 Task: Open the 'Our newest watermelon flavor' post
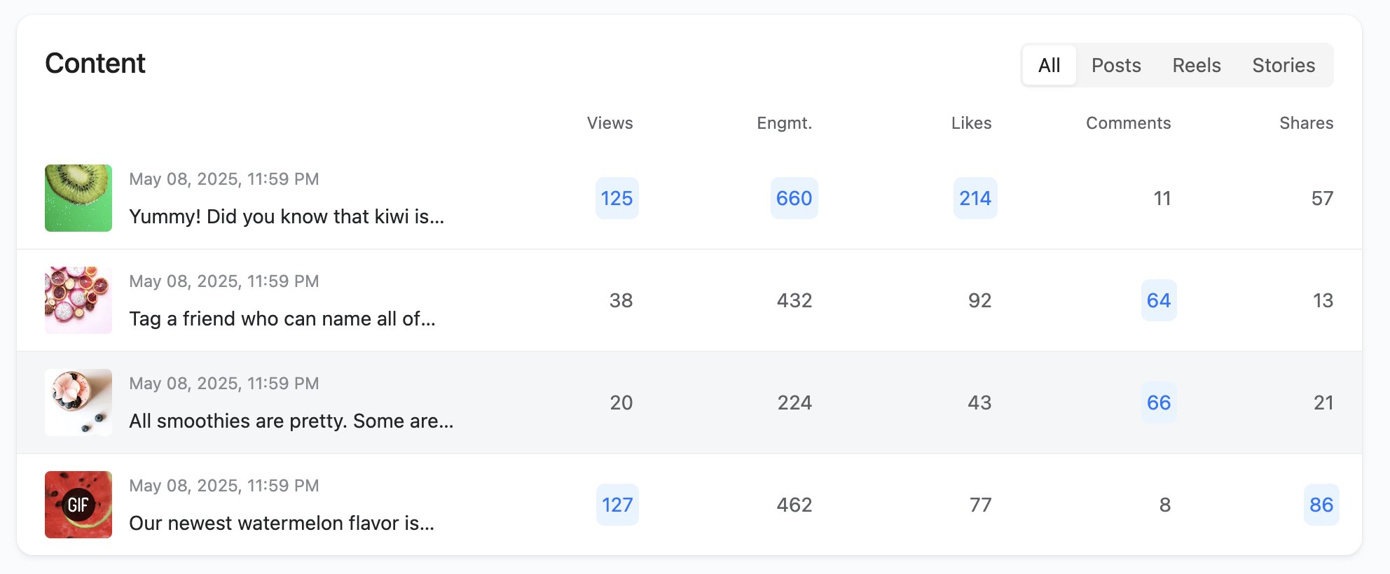[x=282, y=523]
